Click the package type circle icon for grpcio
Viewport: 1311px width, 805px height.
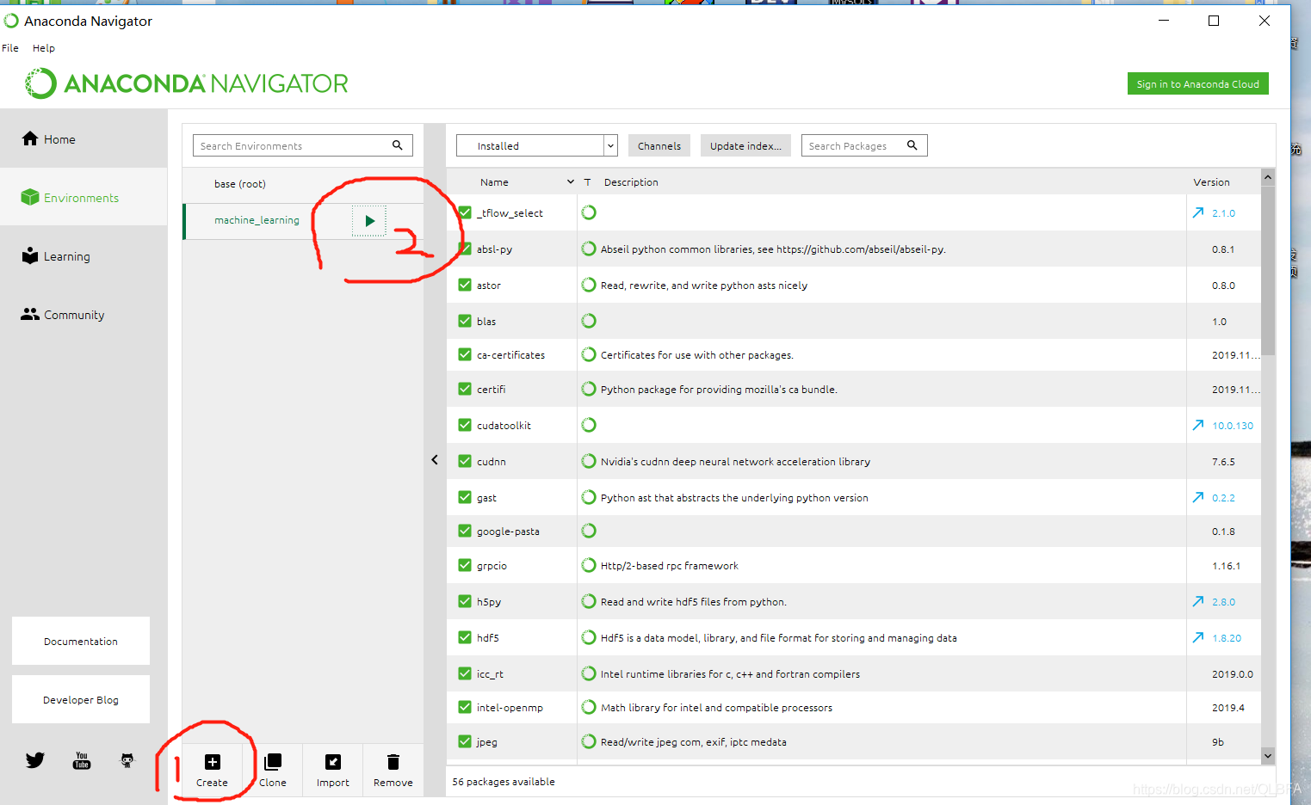tap(589, 565)
